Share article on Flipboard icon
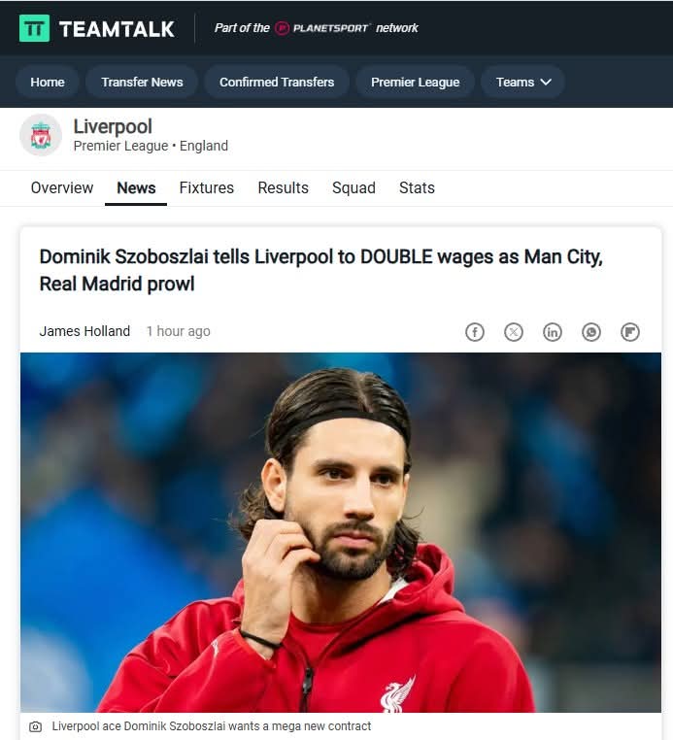Viewport: 673px width, 740px height. pyautogui.click(x=630, y=332)
